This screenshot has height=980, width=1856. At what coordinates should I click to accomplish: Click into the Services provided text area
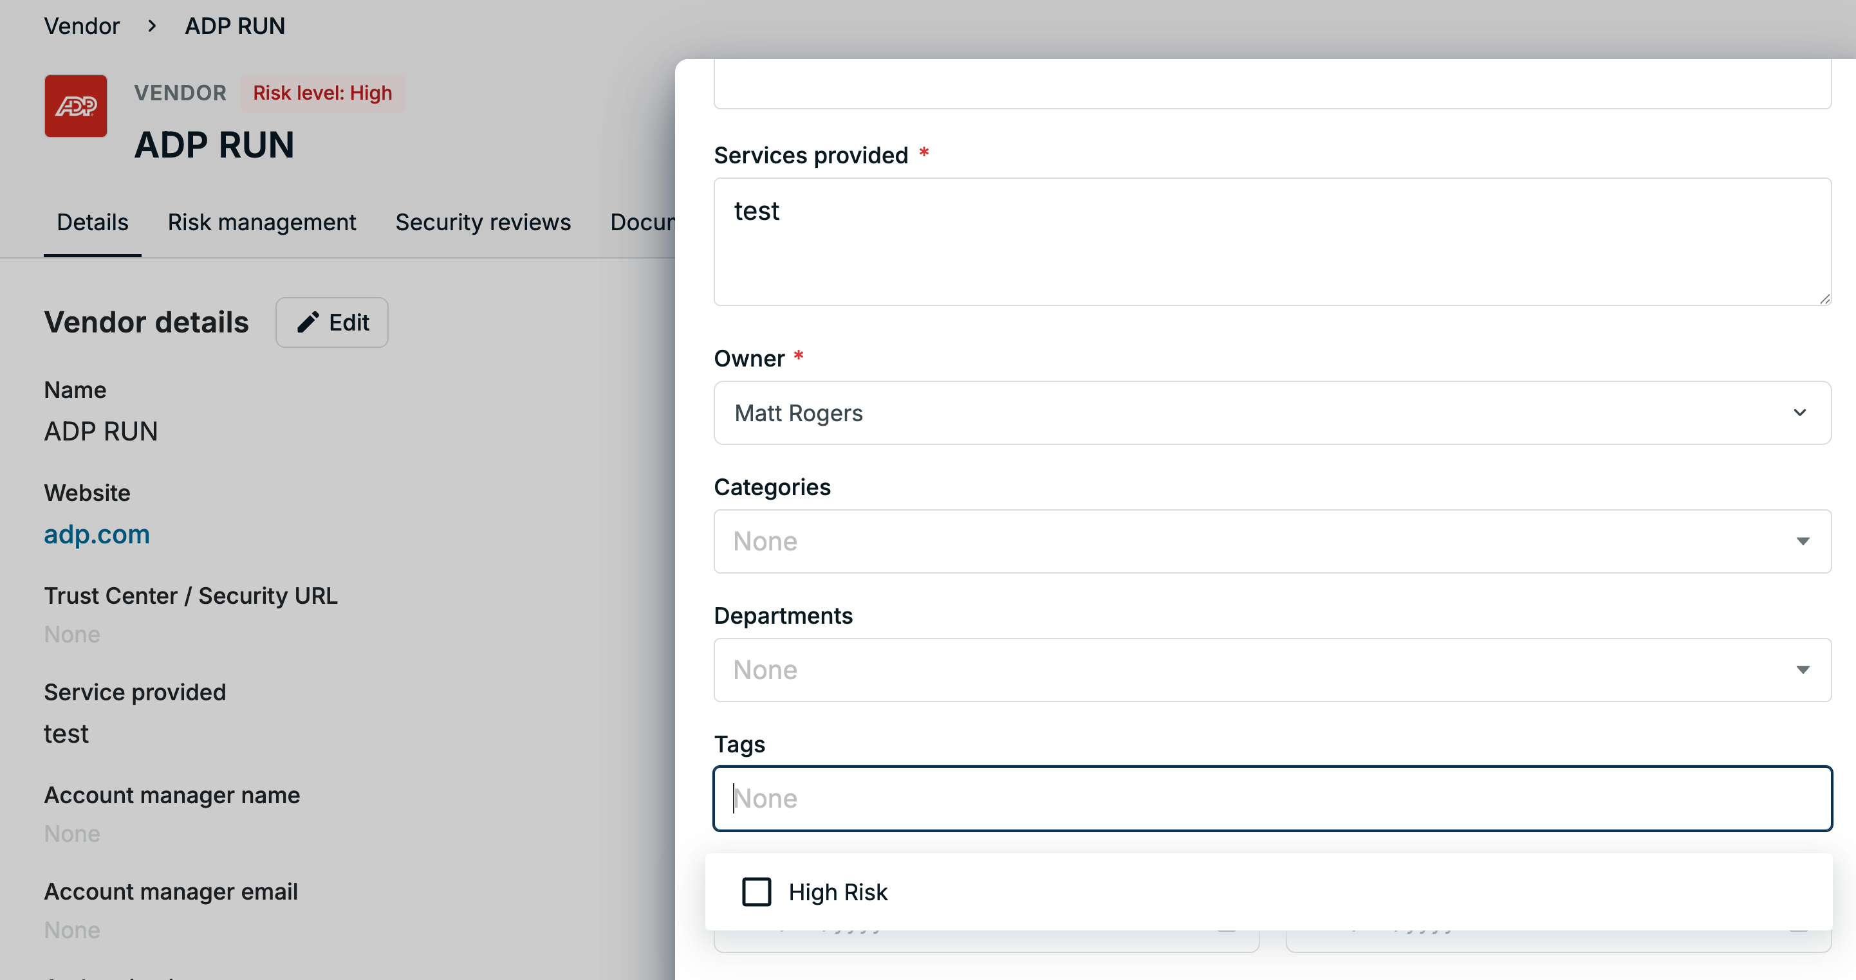1272,241
